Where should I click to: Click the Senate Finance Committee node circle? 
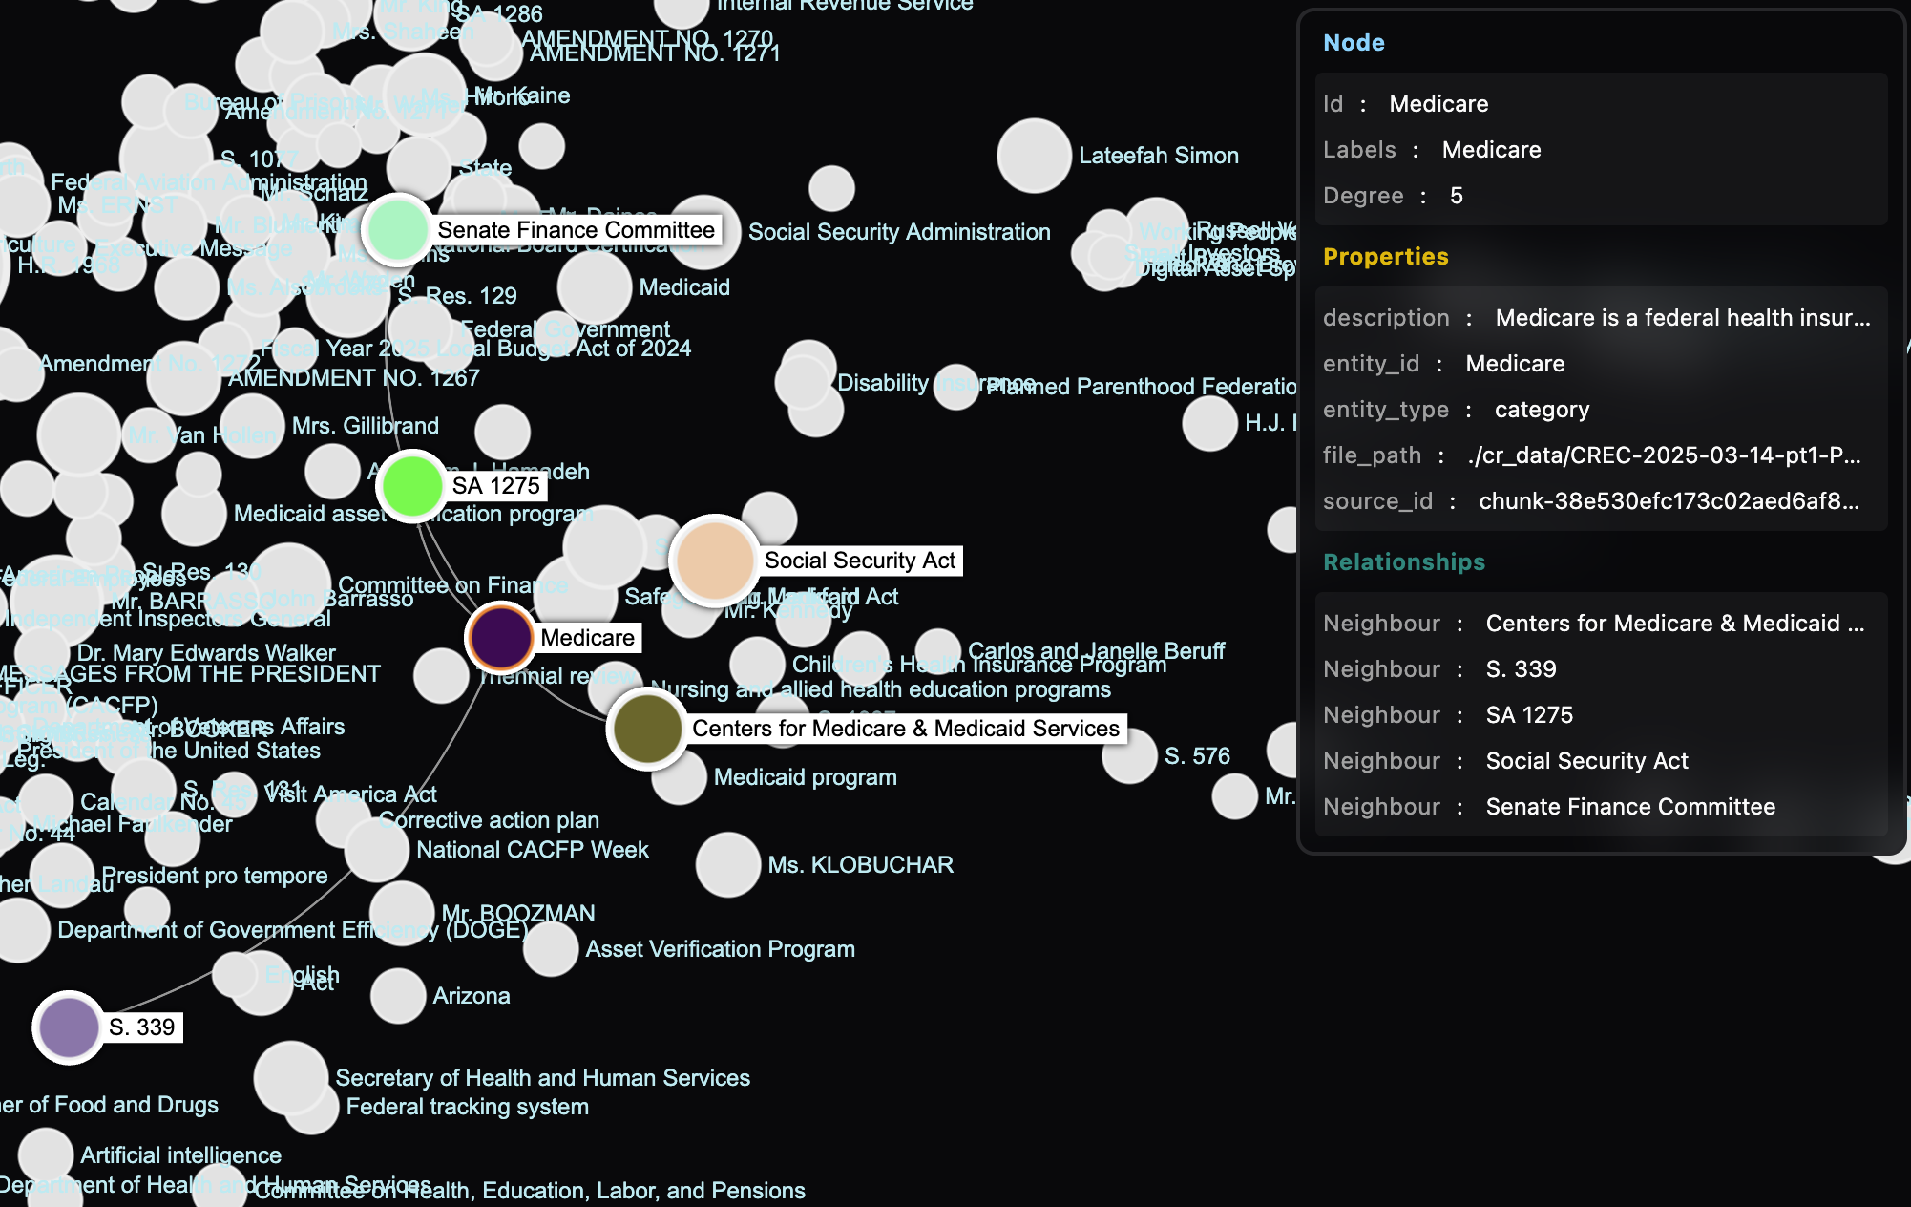397,230
